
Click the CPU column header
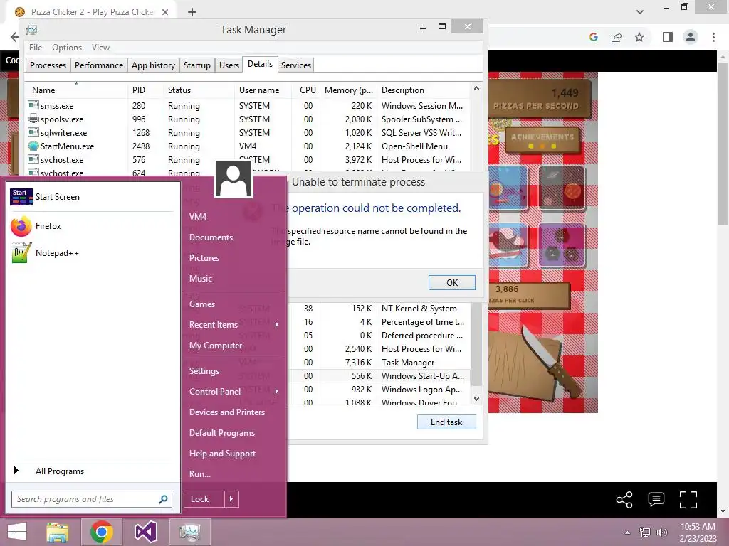[x=308, y=90]
